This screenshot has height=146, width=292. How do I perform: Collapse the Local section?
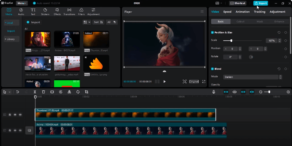[x=11, y=23]
